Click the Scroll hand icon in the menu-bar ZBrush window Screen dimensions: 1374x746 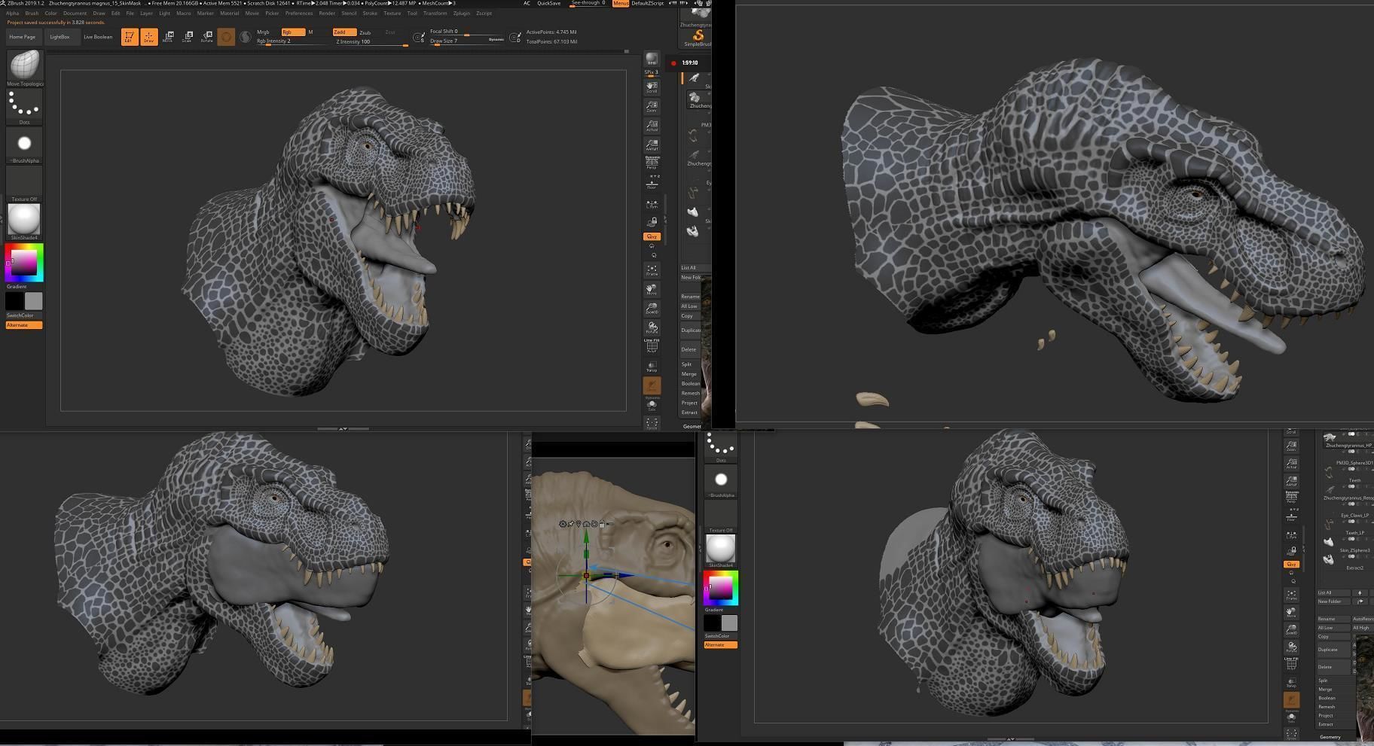[x=652, y=87]
